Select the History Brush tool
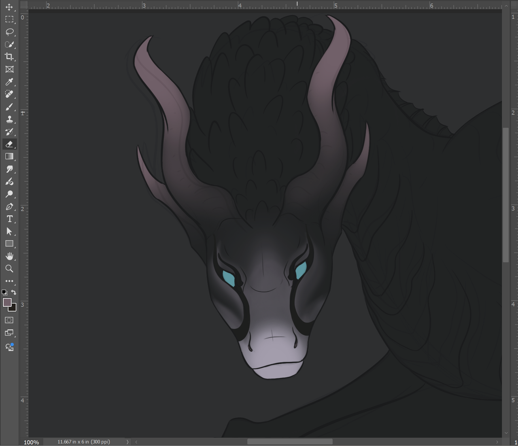This screenshot has width=518, height=446. pyautogui.click(x=9, y=132)
